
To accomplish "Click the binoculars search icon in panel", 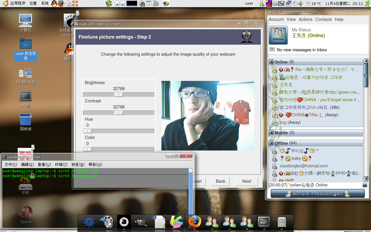I will click(142, 3).
